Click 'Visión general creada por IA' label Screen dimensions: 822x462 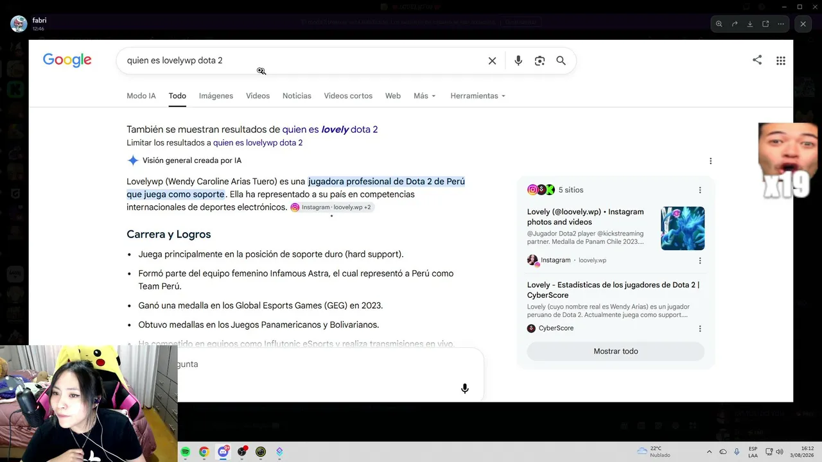(192, 161)
